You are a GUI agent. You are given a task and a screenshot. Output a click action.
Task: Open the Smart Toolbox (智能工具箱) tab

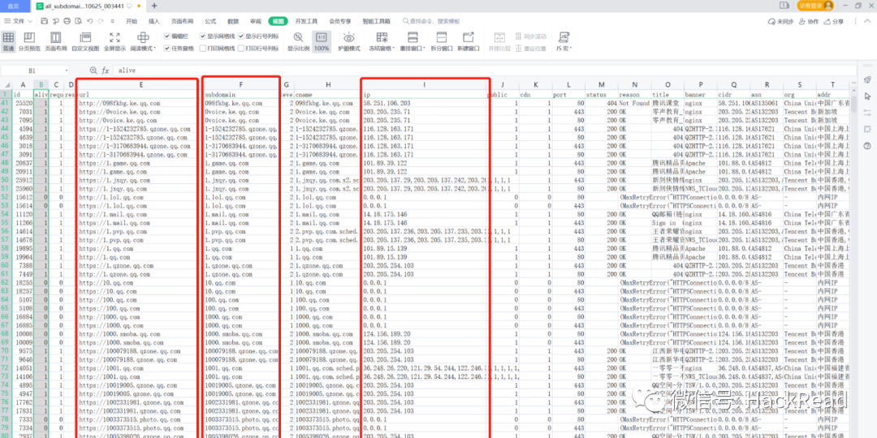pyautogui.click(x=377, y=21)
